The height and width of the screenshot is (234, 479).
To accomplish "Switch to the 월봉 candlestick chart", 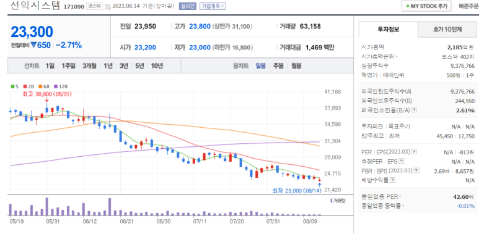I will pos(296,65).
